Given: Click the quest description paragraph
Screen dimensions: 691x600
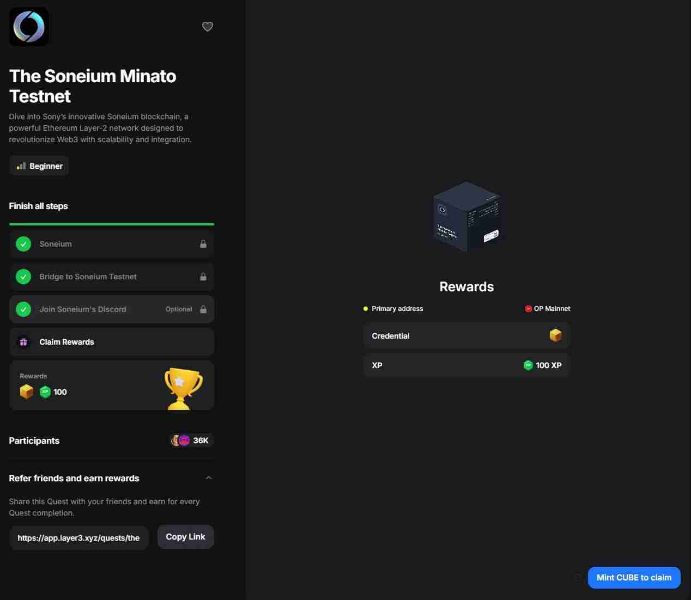Looking at the screenshot, I should pos(100,128).
